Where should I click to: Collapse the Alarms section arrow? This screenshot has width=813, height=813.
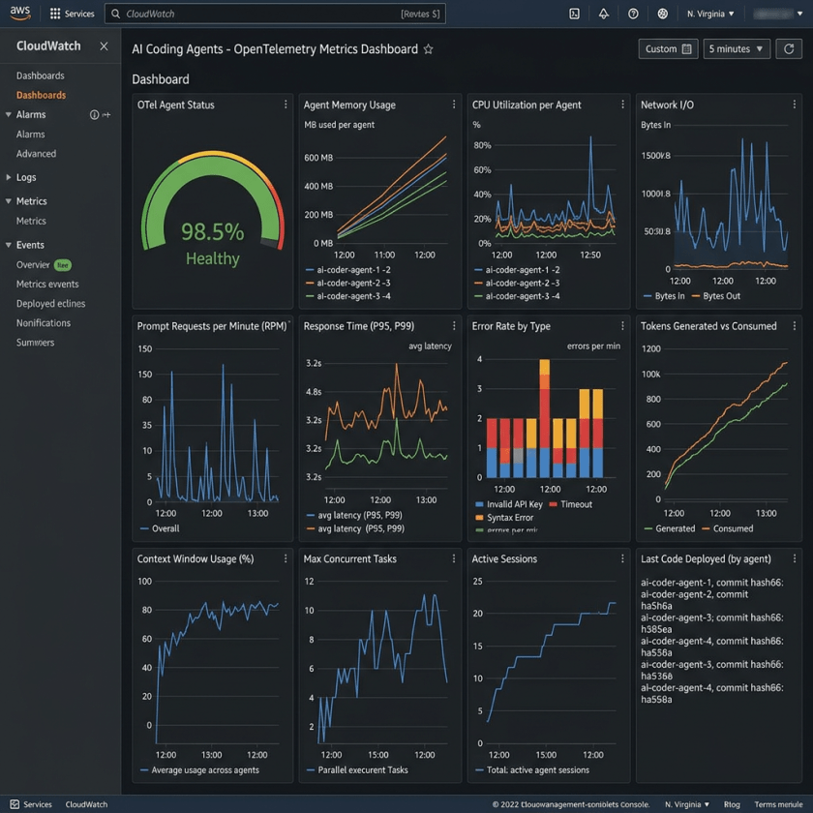click(x=9, y=114)
